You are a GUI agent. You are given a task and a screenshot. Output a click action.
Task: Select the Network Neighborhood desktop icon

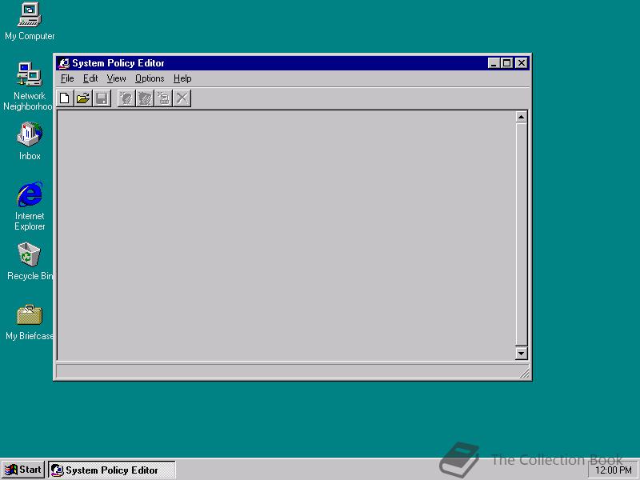coord(28,86)
